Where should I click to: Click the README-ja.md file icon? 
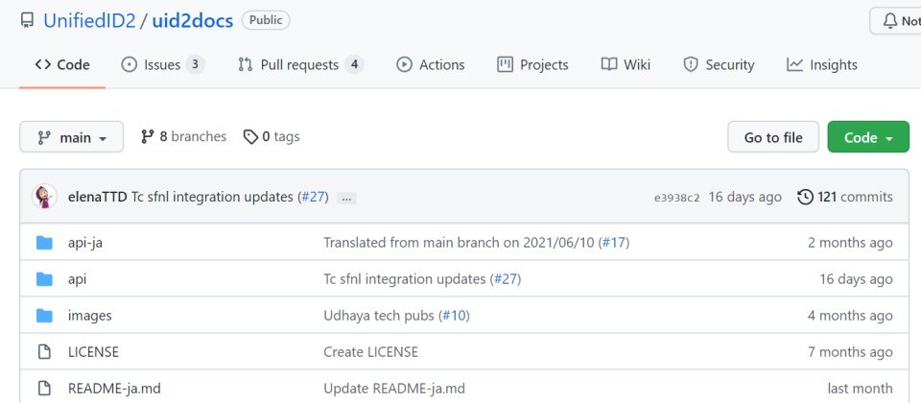[45, 389]
